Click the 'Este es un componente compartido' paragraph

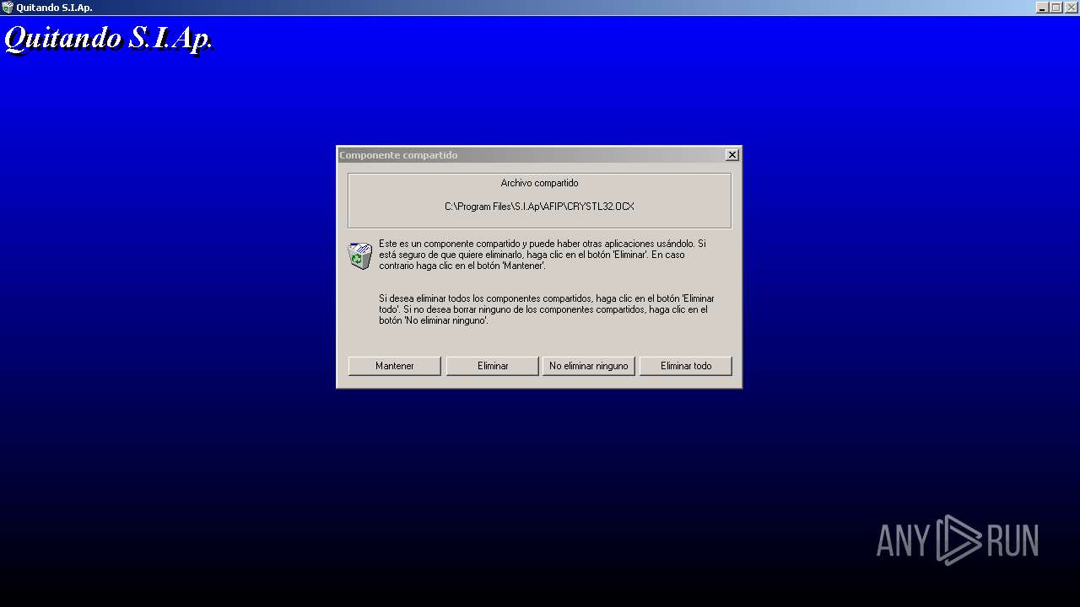coord(544,255)
